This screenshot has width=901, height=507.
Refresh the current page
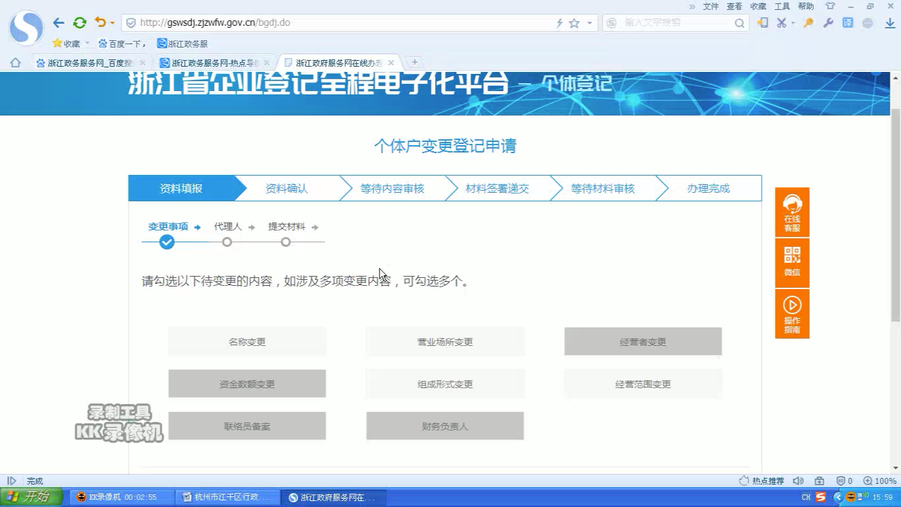click(x=80, y=22)
